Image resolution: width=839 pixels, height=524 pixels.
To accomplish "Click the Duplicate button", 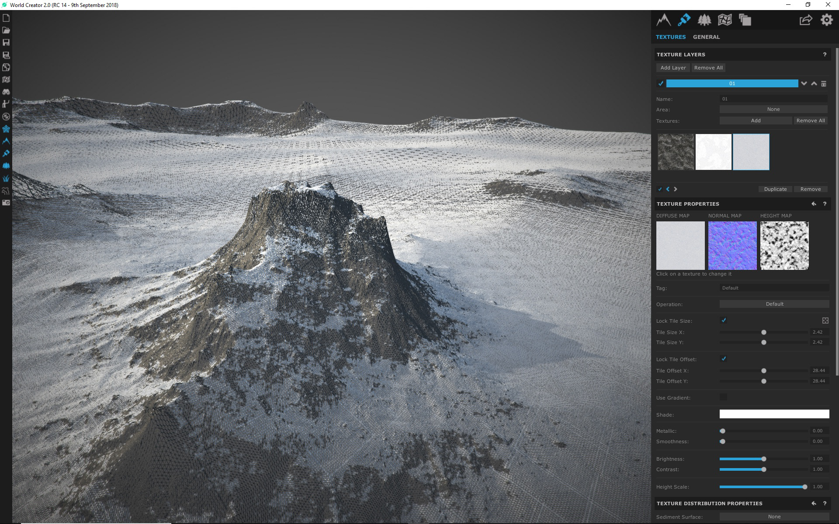I will pyautogui.click(x=775, y=189).
